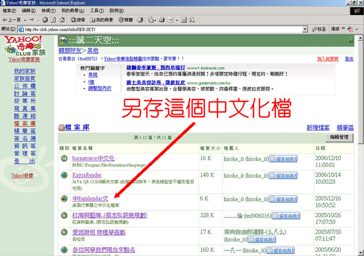Viewport: 364px width, 256px height.
Task: Click the Edit with Word toolbar icon
Action: tap(170, 20)
